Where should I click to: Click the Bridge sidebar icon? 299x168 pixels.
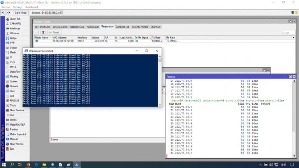click(x=8, y=38)
